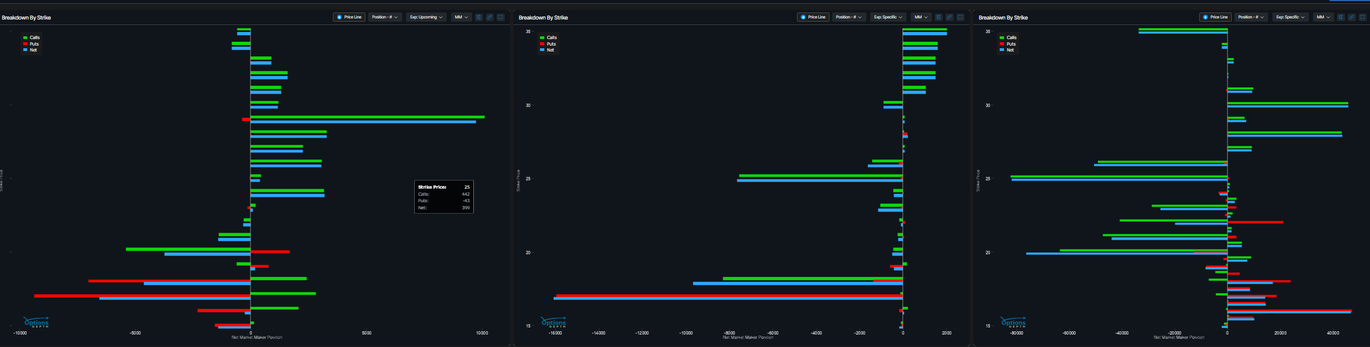
Task: Toggle Calls series in left chart legend
Action: pyautogui.click(x=31, y=37)
